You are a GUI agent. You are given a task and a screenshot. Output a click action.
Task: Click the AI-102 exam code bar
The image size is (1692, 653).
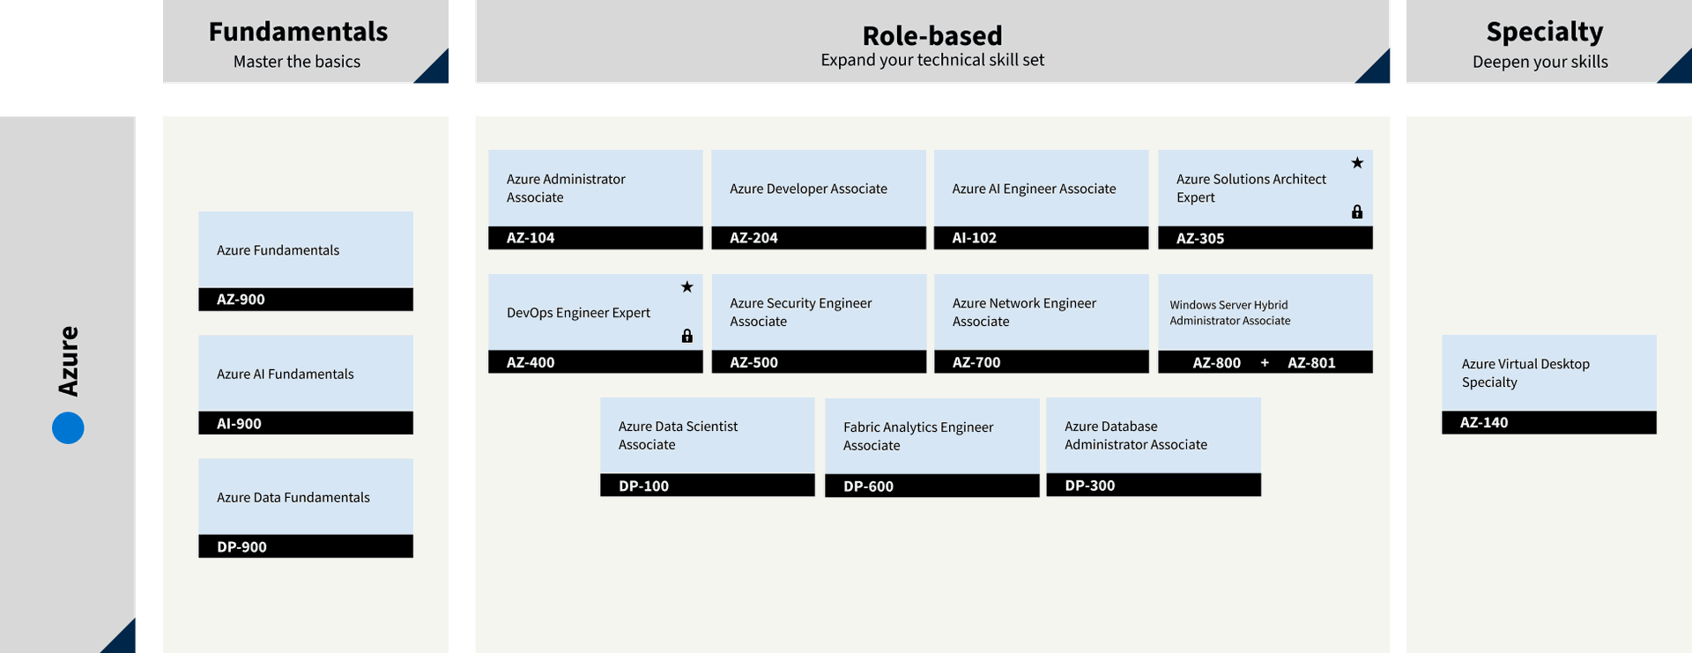1041,238
